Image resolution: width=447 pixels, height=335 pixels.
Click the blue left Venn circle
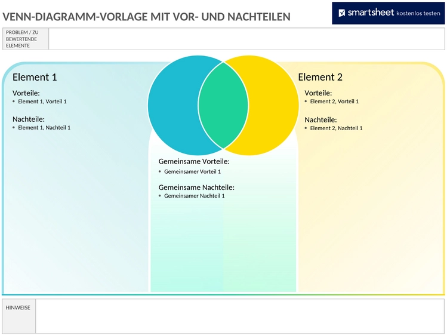172,106
